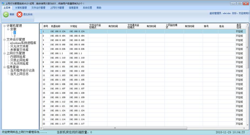Open 当天上网日志 in the tree
The image size is (250, 135).
[x=19, y=74]
